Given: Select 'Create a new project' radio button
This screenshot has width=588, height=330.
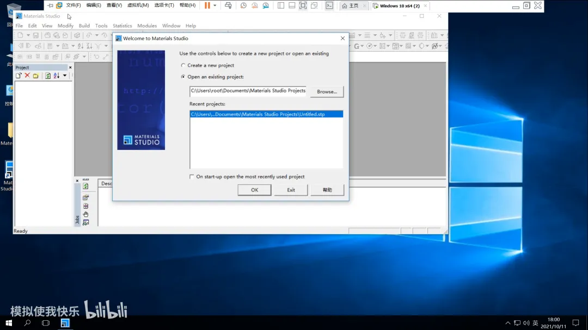Looking at the screenshot, I should click(x=183, y=65).
